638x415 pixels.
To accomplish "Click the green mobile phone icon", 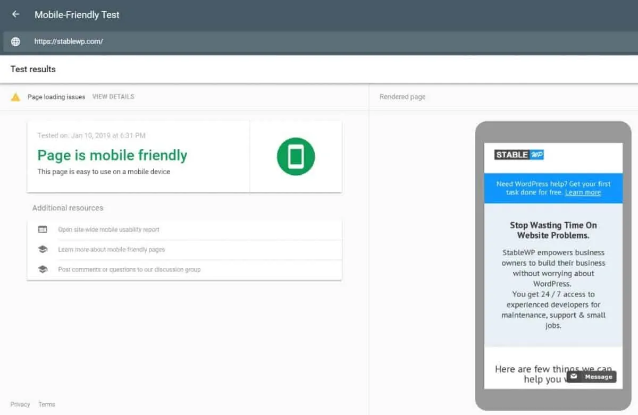I will [296, 156].
